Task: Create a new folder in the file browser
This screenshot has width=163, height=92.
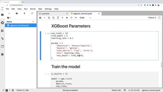Action: click(x=17, y=13)
